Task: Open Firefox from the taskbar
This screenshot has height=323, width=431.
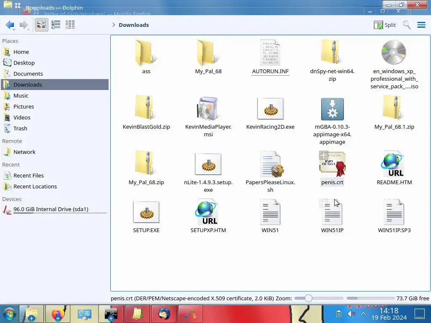Action: [58, 314]
